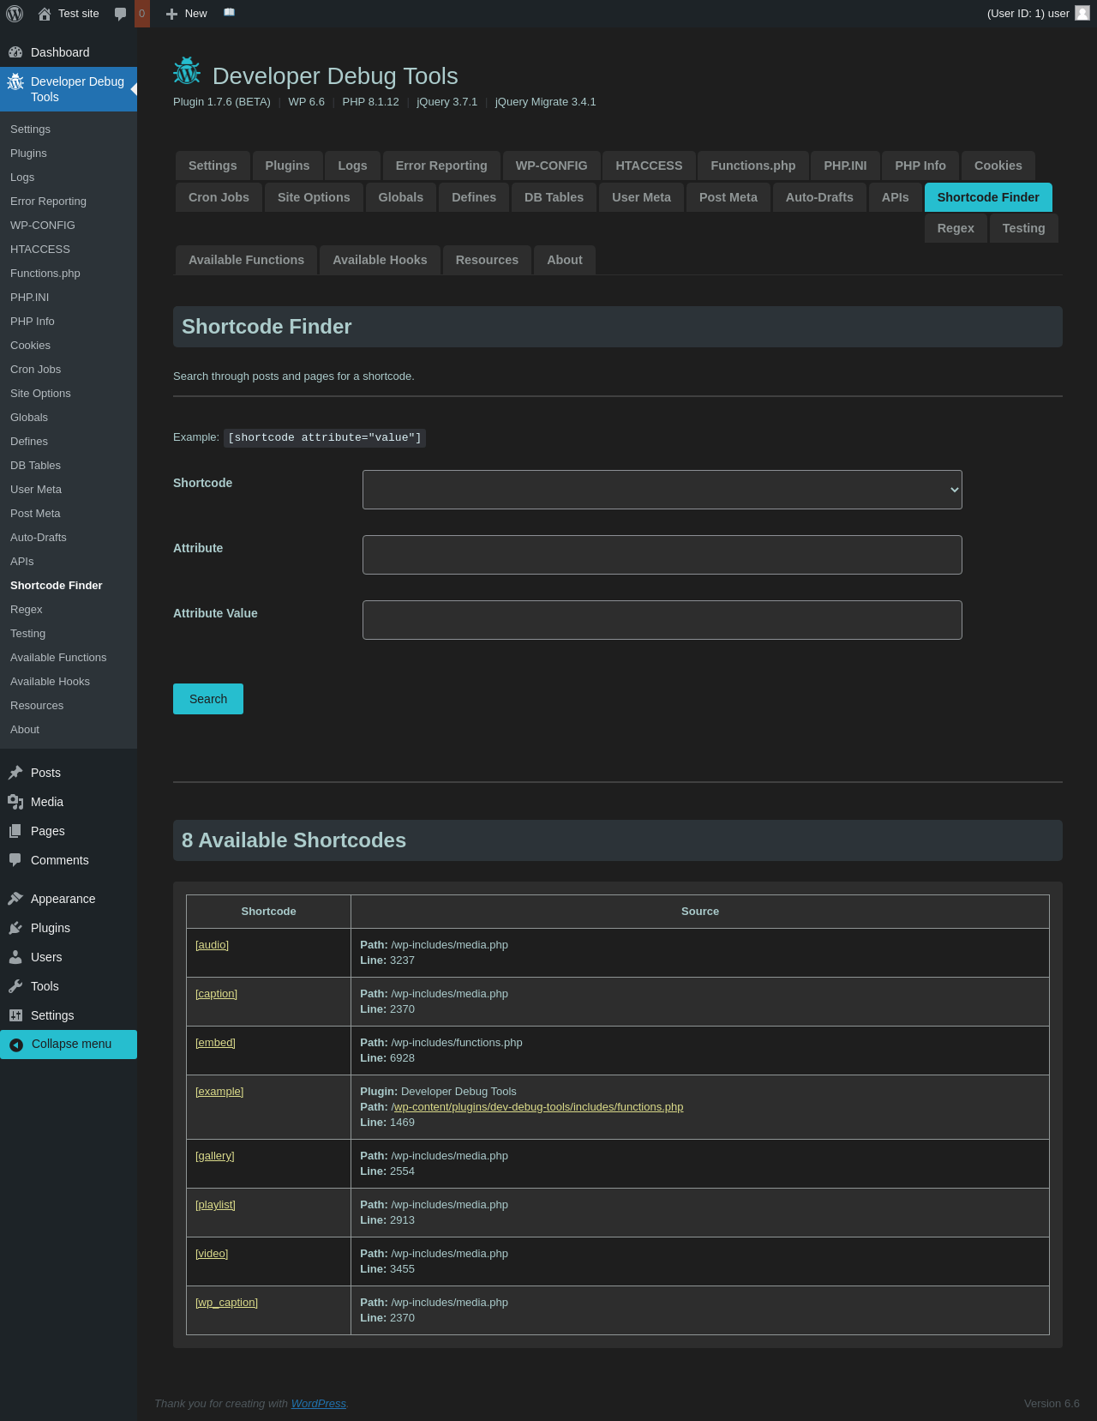The height and width of the screenshot is (1421, 1097).
Task: Click the WordPress logo in admin bar
Action: point(15,14)
